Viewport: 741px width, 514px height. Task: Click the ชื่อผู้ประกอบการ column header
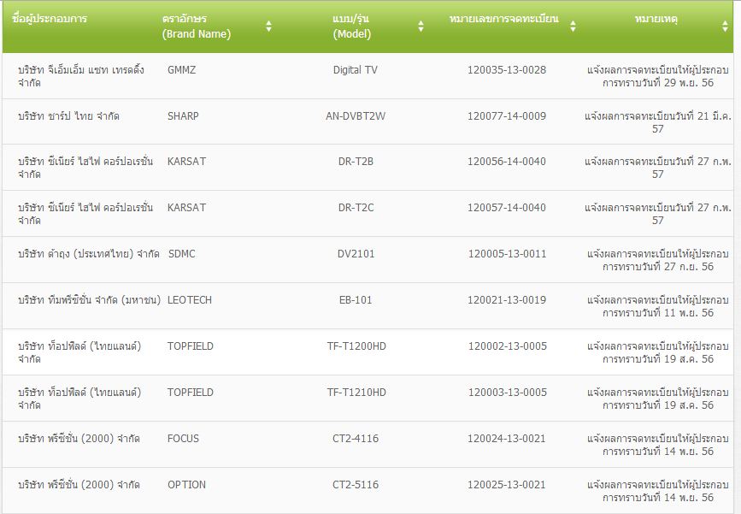pos(50,19)
